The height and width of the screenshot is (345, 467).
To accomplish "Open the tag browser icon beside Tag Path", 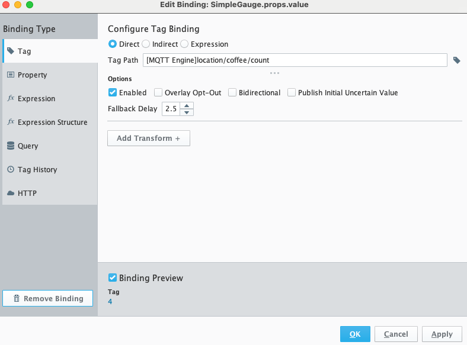I will tap(456, 60).
